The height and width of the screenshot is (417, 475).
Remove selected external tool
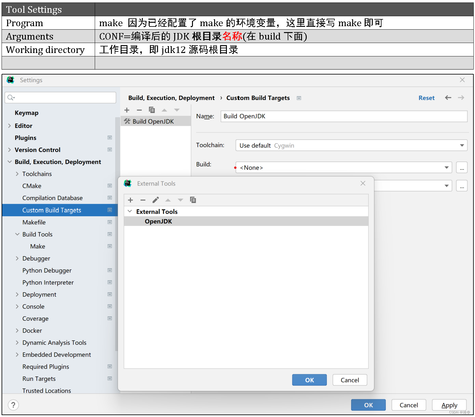pos(143,200)
